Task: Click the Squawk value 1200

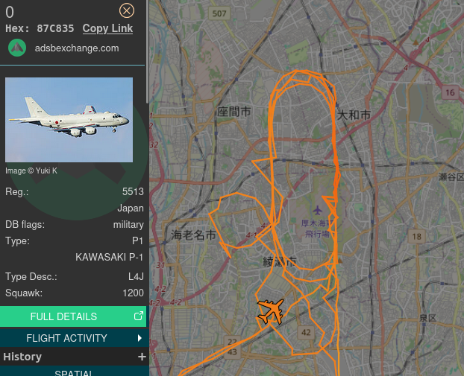Action: 134,293
